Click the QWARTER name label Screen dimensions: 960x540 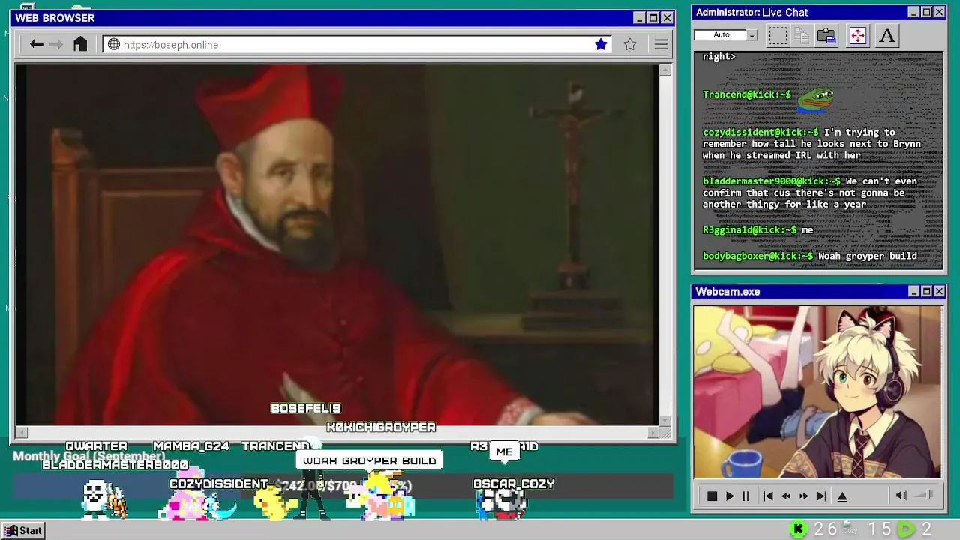pos(96,446)
